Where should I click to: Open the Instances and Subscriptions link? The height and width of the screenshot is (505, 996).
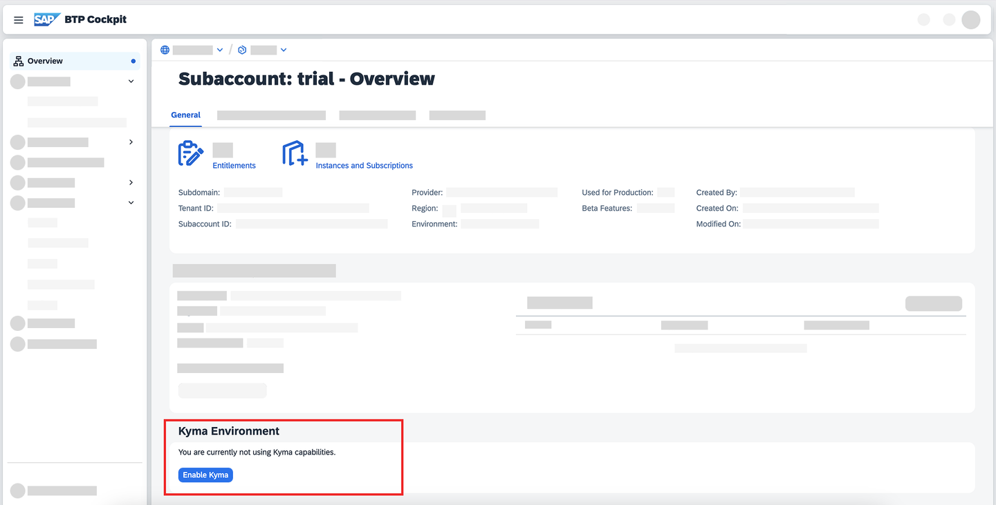[365, 166]
